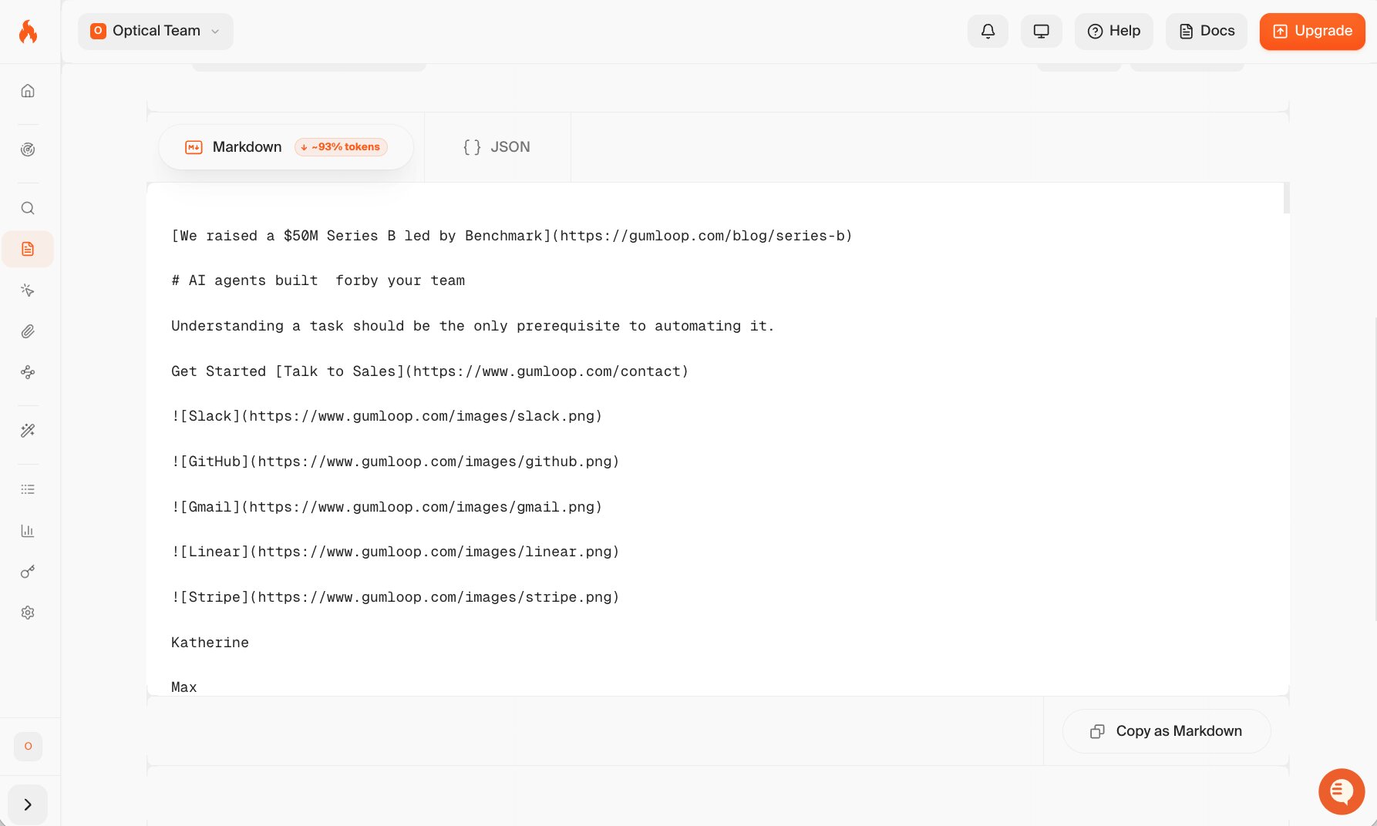Image resolution: width=1377 pixels, height=826 pixels.
Task: Click the ~93% tokens badge
Action: [341, 147]
